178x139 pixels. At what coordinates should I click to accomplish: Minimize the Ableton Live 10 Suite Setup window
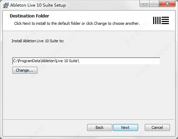145,4
